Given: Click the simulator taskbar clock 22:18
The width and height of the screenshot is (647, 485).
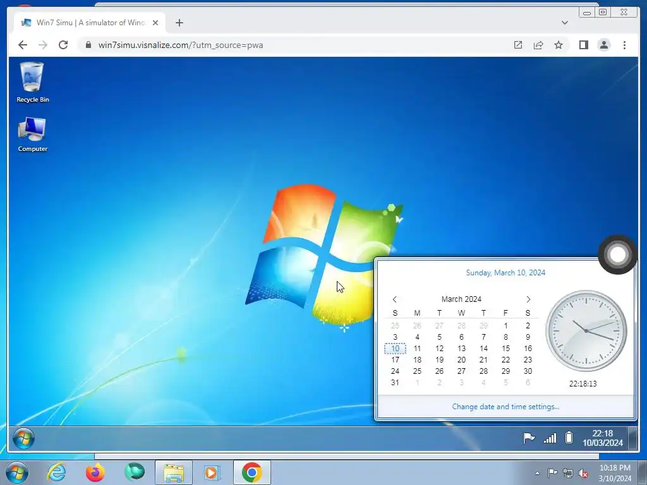Looking at the screenshot, I should [602, 438].
